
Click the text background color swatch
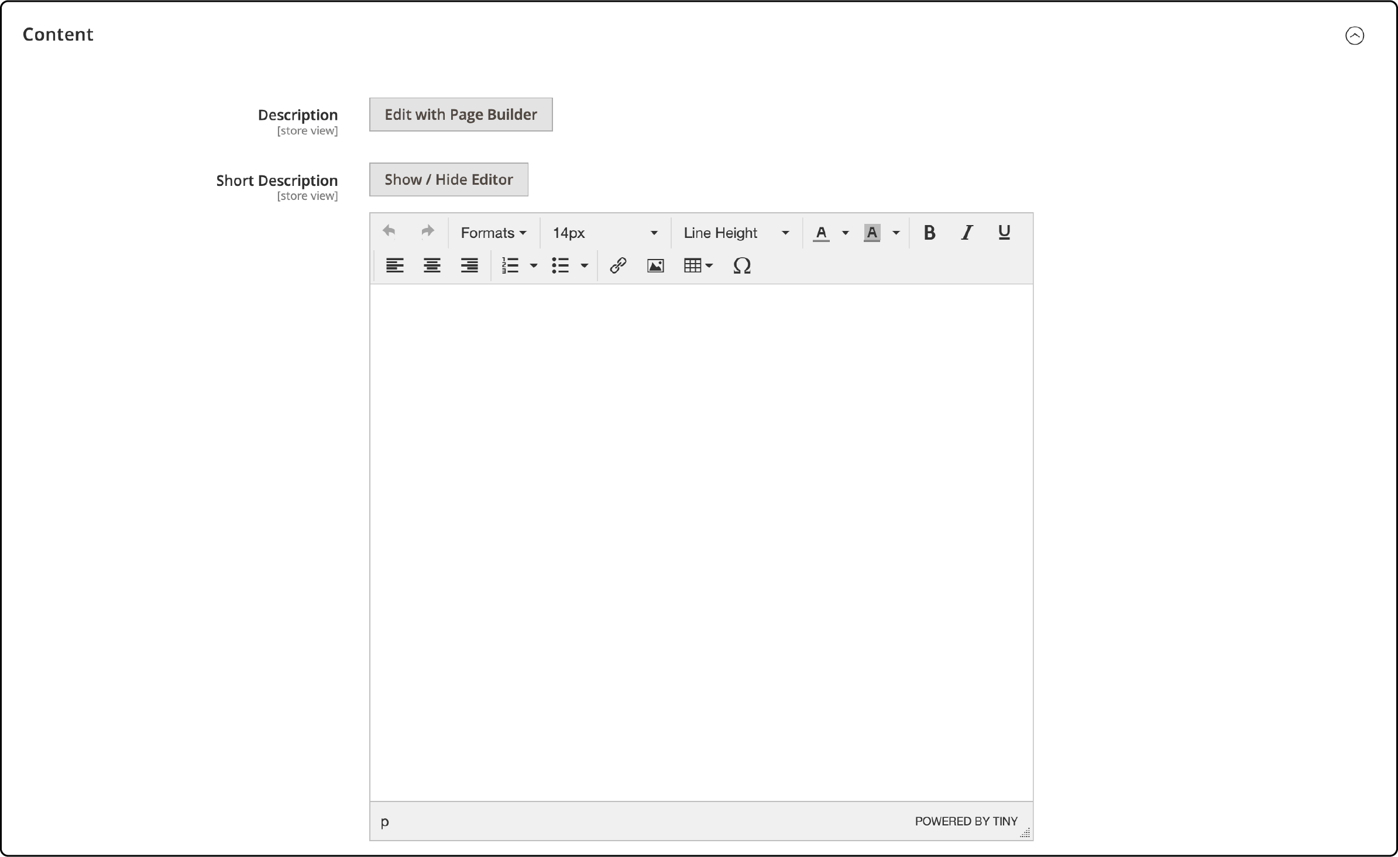pyautogui.click(x=873, y=233)
